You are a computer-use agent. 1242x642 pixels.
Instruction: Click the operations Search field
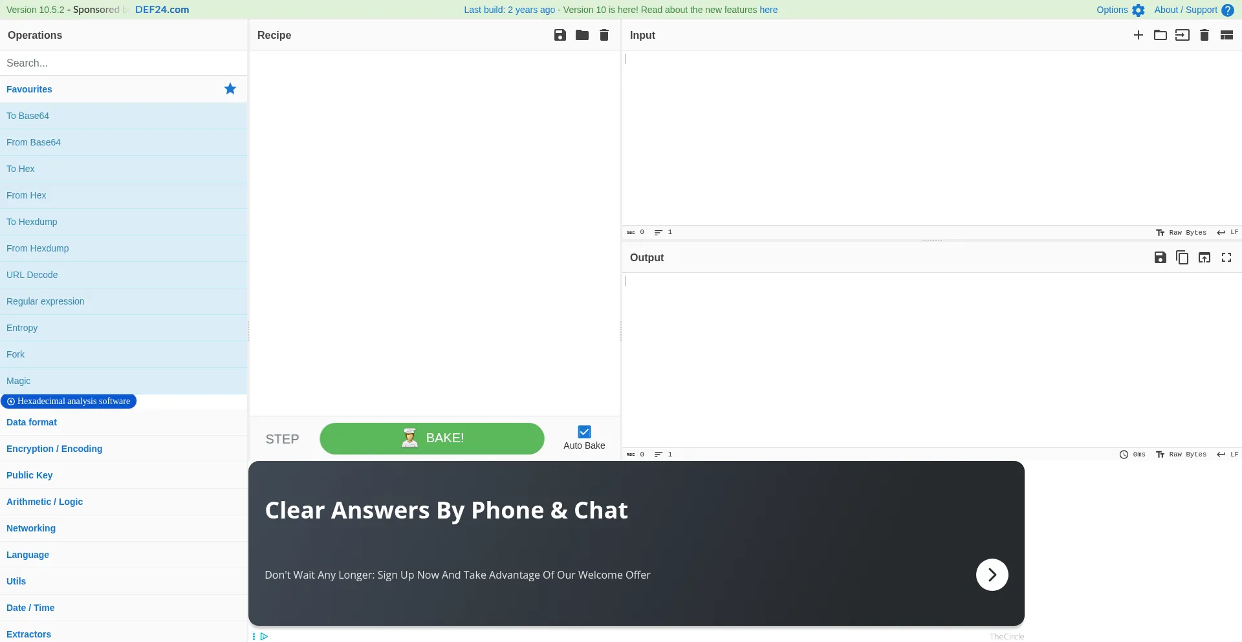[123, 63]
